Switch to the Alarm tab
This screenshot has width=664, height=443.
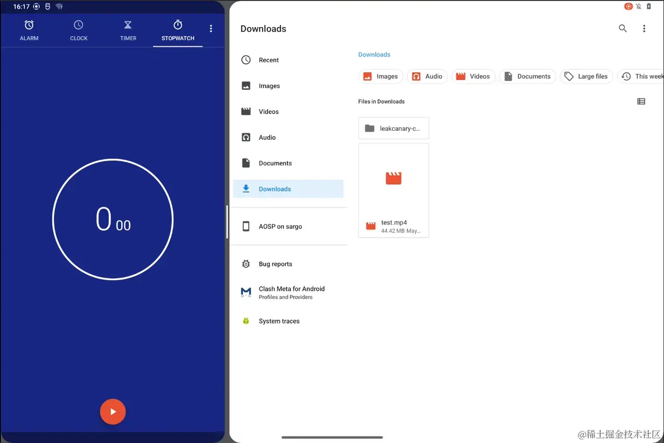[29, 31]
